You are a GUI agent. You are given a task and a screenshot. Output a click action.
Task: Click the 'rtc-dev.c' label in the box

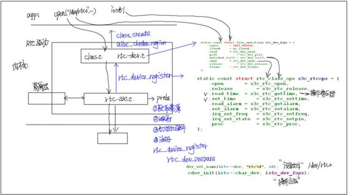point(131,56)
